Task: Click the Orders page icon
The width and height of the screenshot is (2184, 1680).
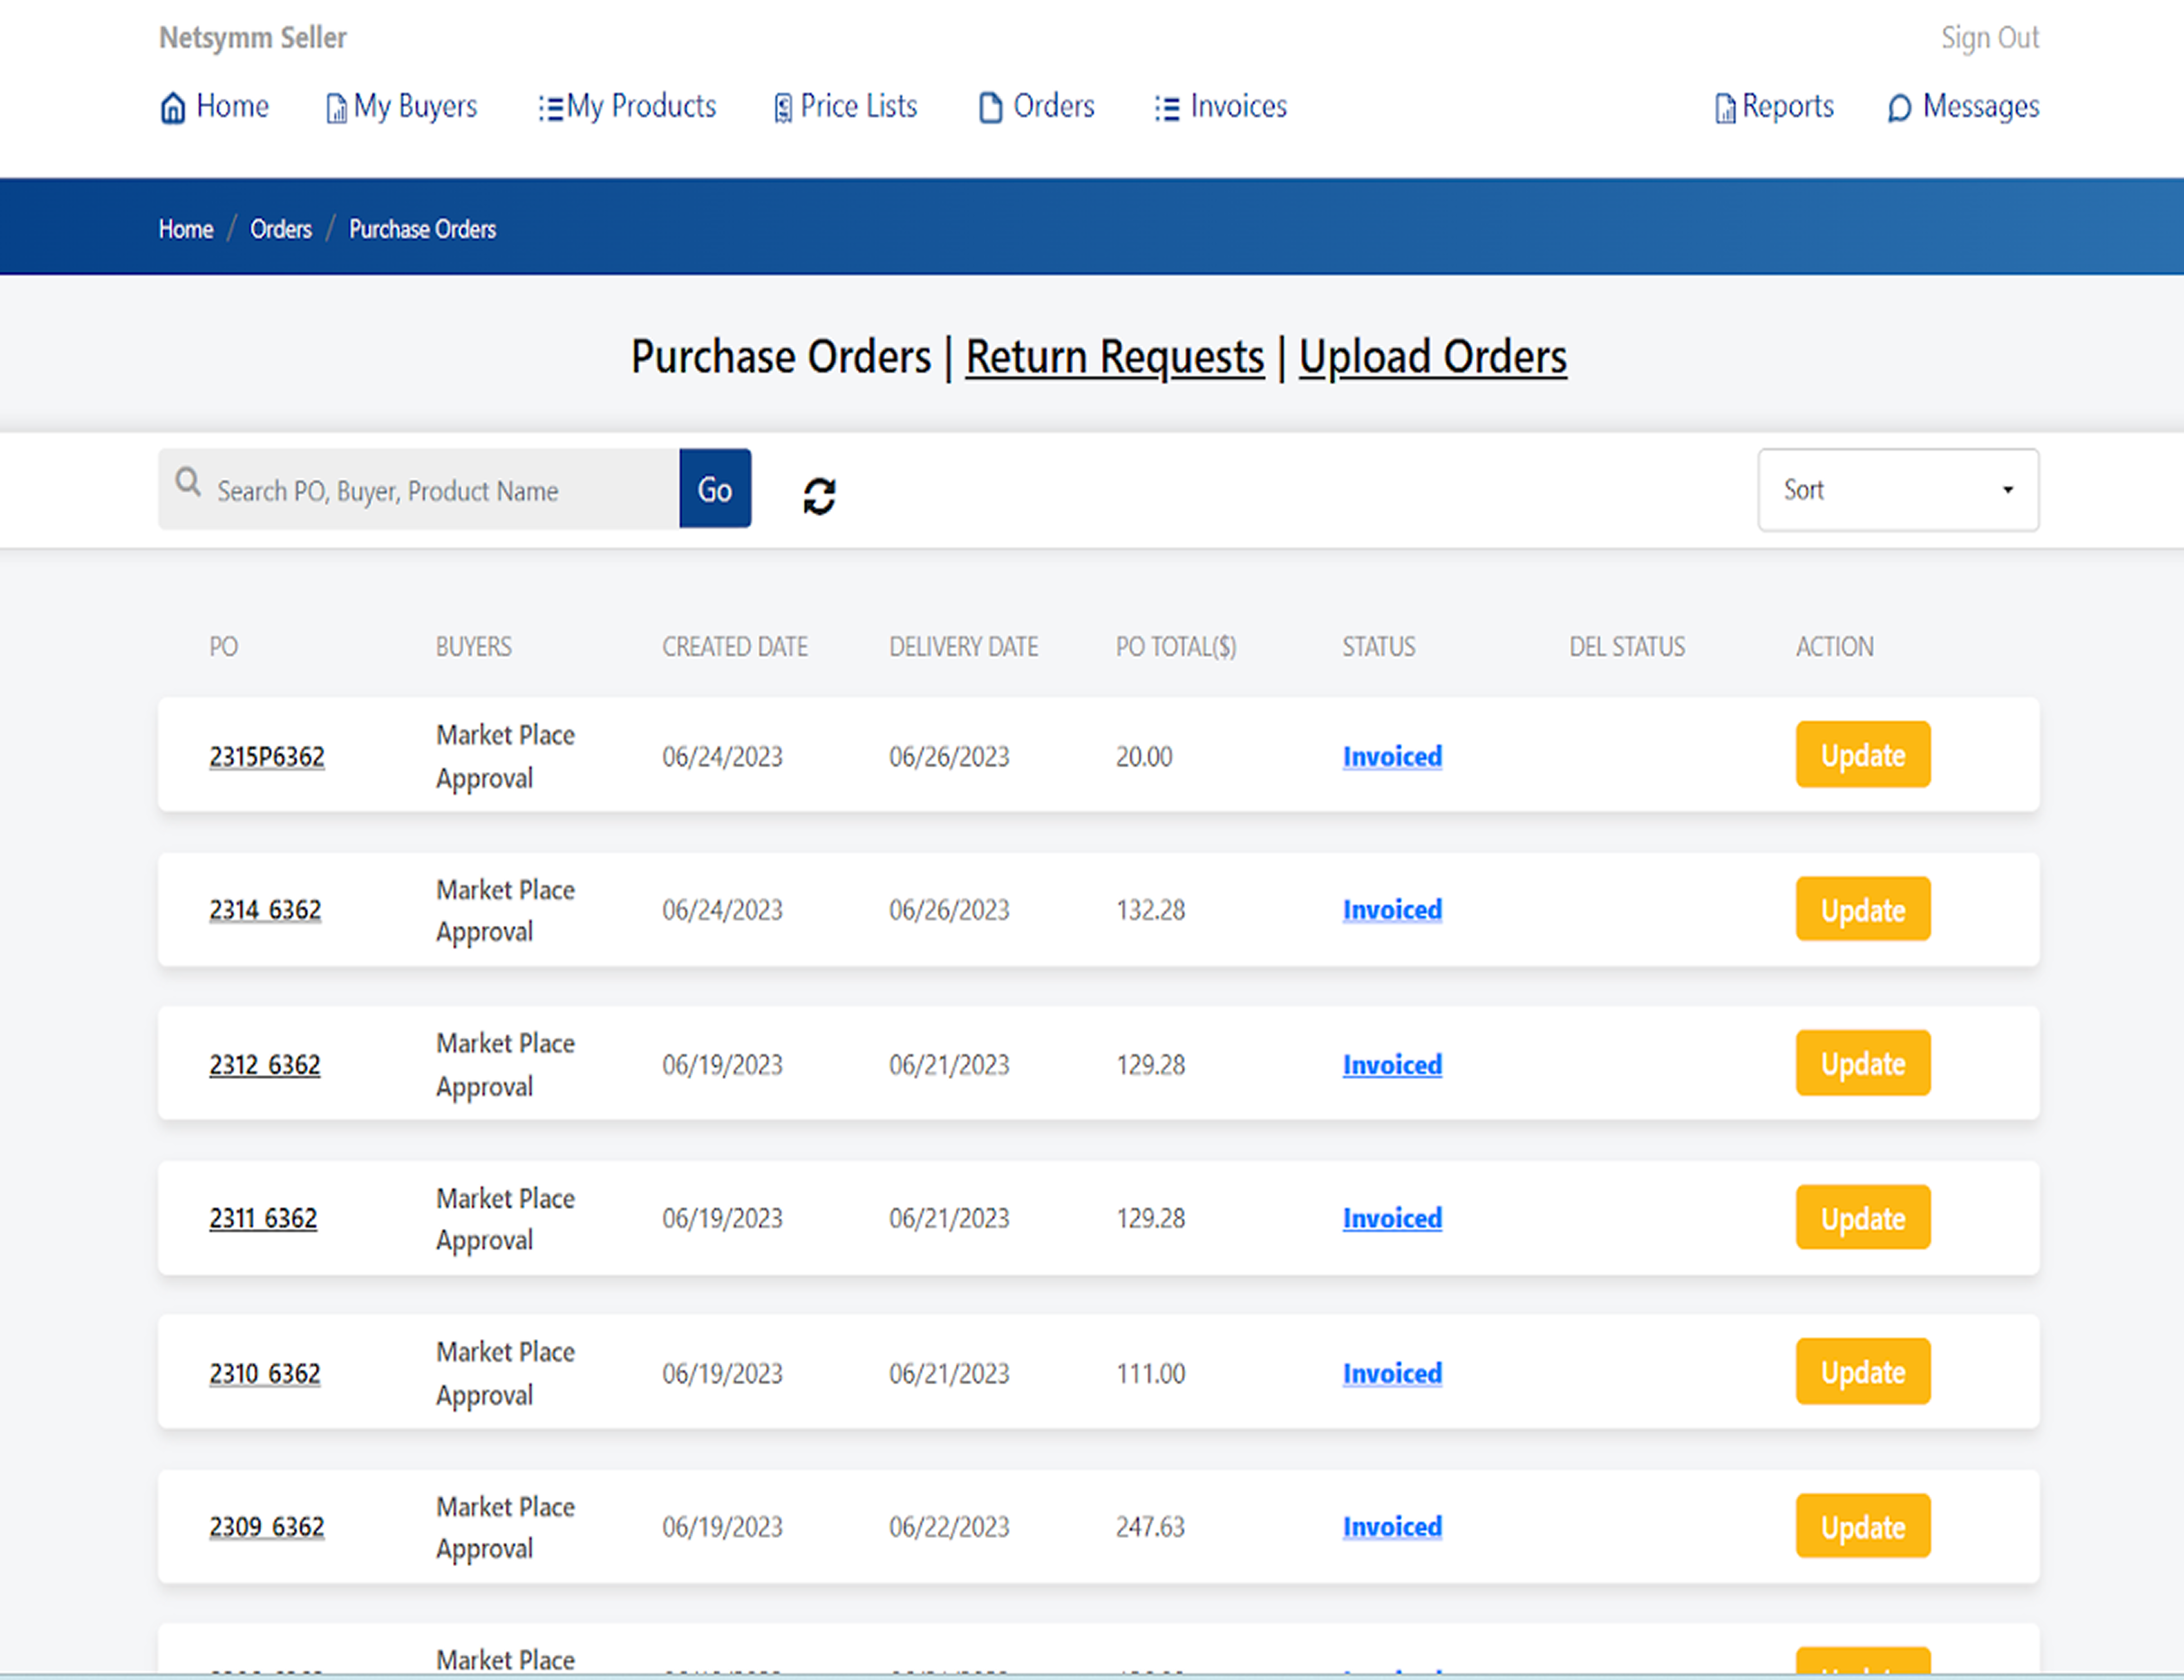Action: pos(990,107)
